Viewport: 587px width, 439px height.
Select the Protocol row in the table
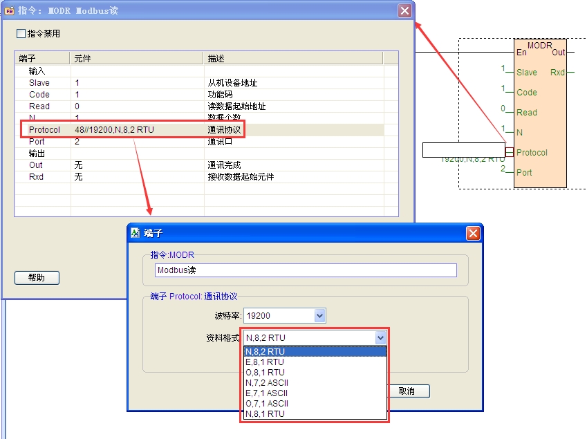coord(199,130)
